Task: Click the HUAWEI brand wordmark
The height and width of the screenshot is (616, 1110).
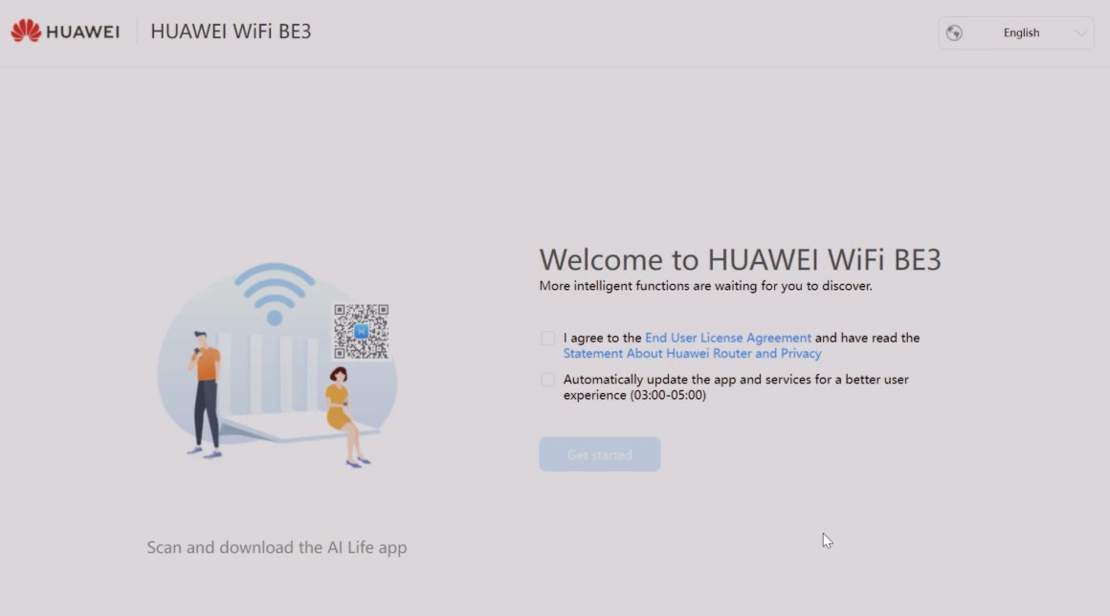Action: coord(83,32)
